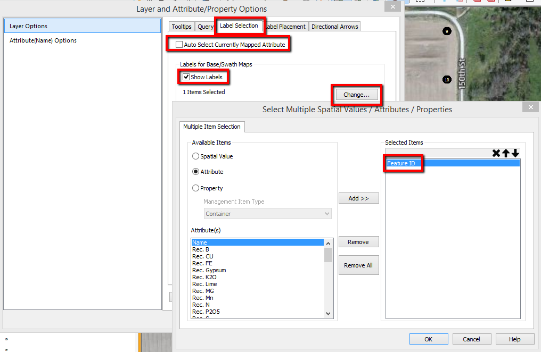The image size is (541, 352).
Task: Select the Property radio button
Action: click(195, 188)
